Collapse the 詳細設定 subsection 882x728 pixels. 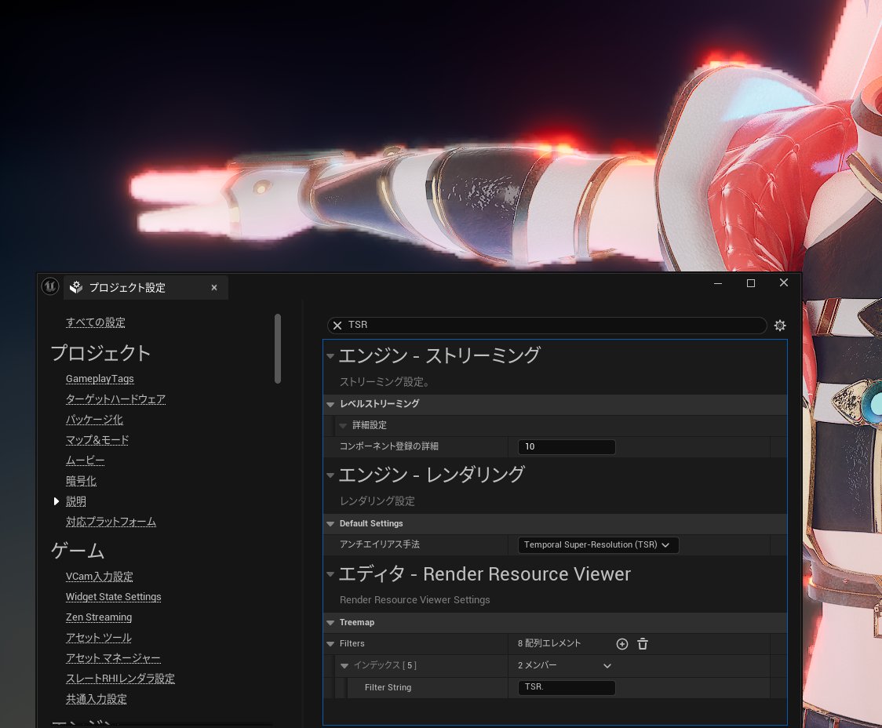coord(343,425)
